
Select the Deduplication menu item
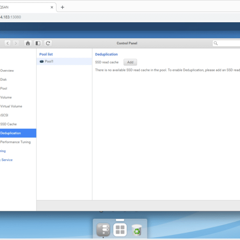click(18, 133)
